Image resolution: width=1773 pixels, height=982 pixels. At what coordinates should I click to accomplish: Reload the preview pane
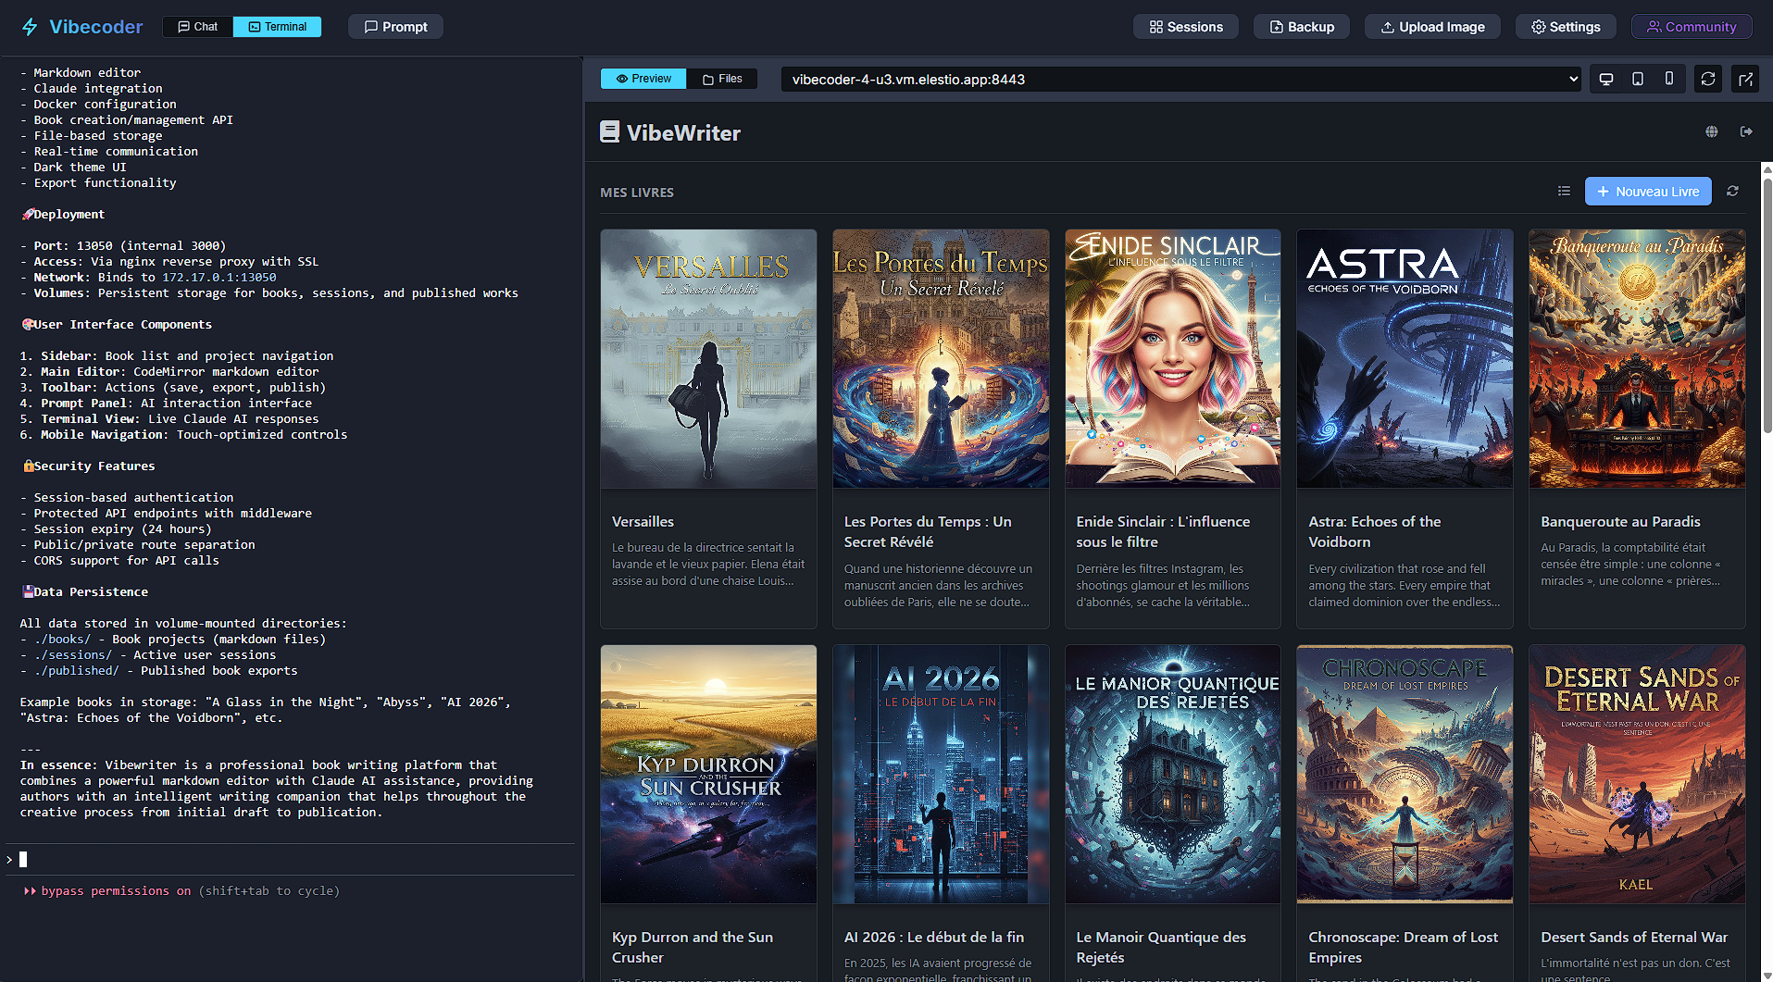[1708, 80]
